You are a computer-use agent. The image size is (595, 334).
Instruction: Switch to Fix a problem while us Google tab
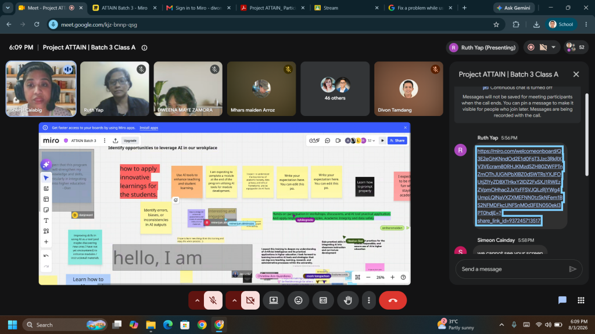[x=420, y=8]
